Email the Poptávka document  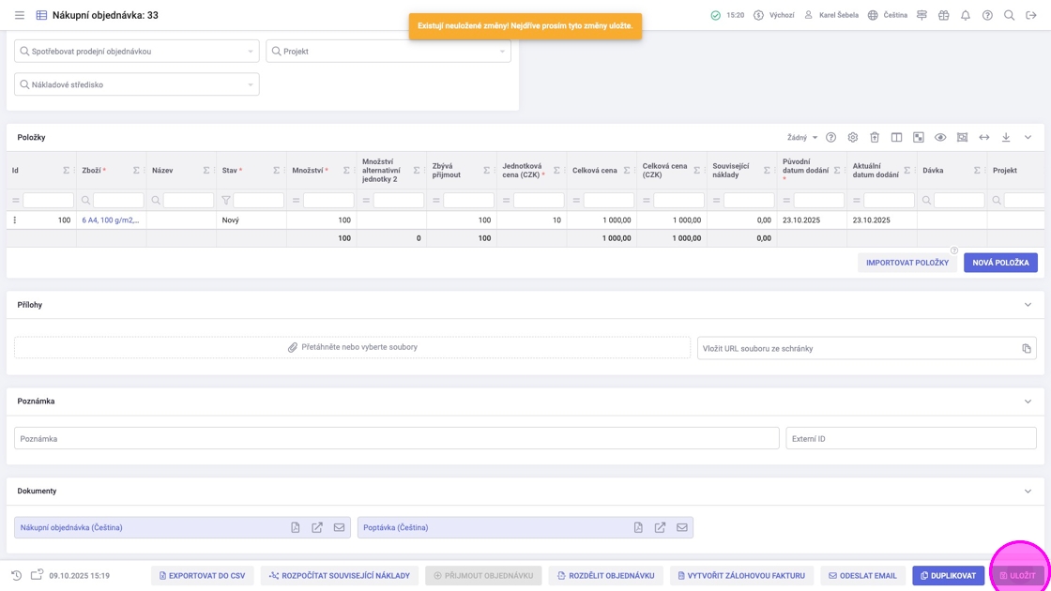coord(682,528)
